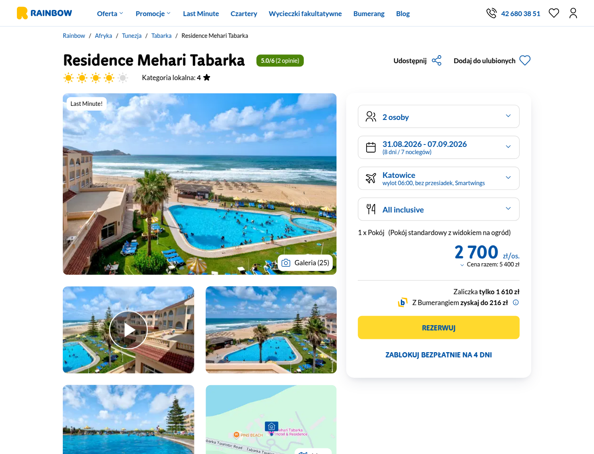Click the hotel marker on the map

[x=271, y=427]
